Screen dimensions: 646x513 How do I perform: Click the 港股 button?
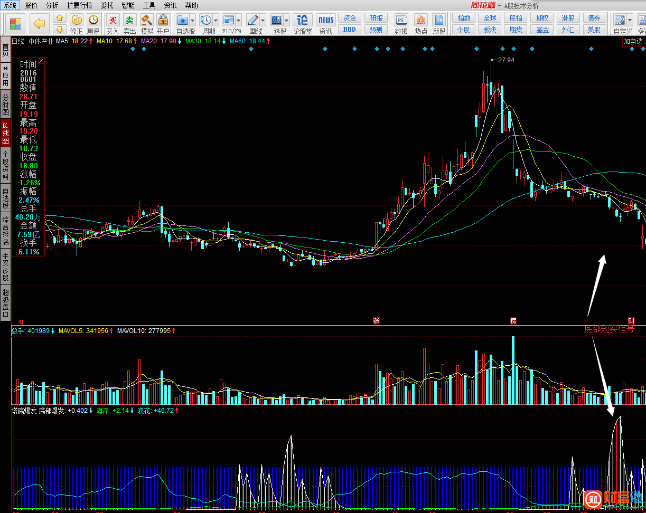click(x=568, y=18)
